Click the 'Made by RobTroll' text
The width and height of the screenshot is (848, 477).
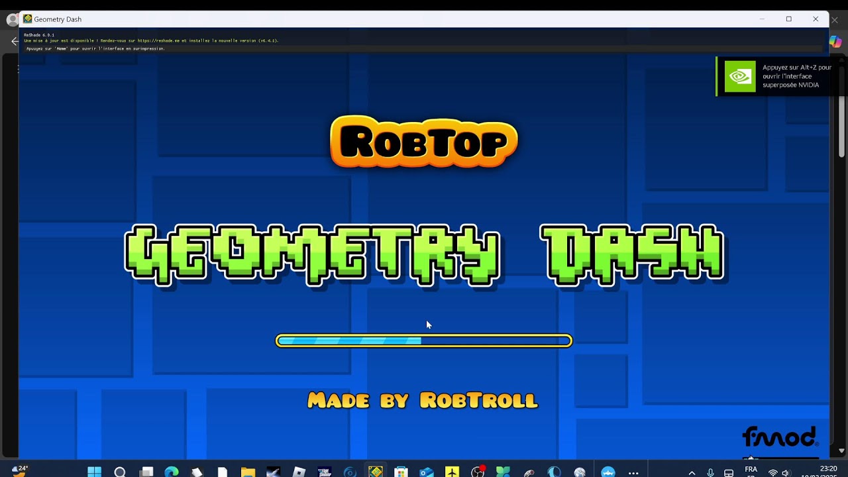(423, 400)
